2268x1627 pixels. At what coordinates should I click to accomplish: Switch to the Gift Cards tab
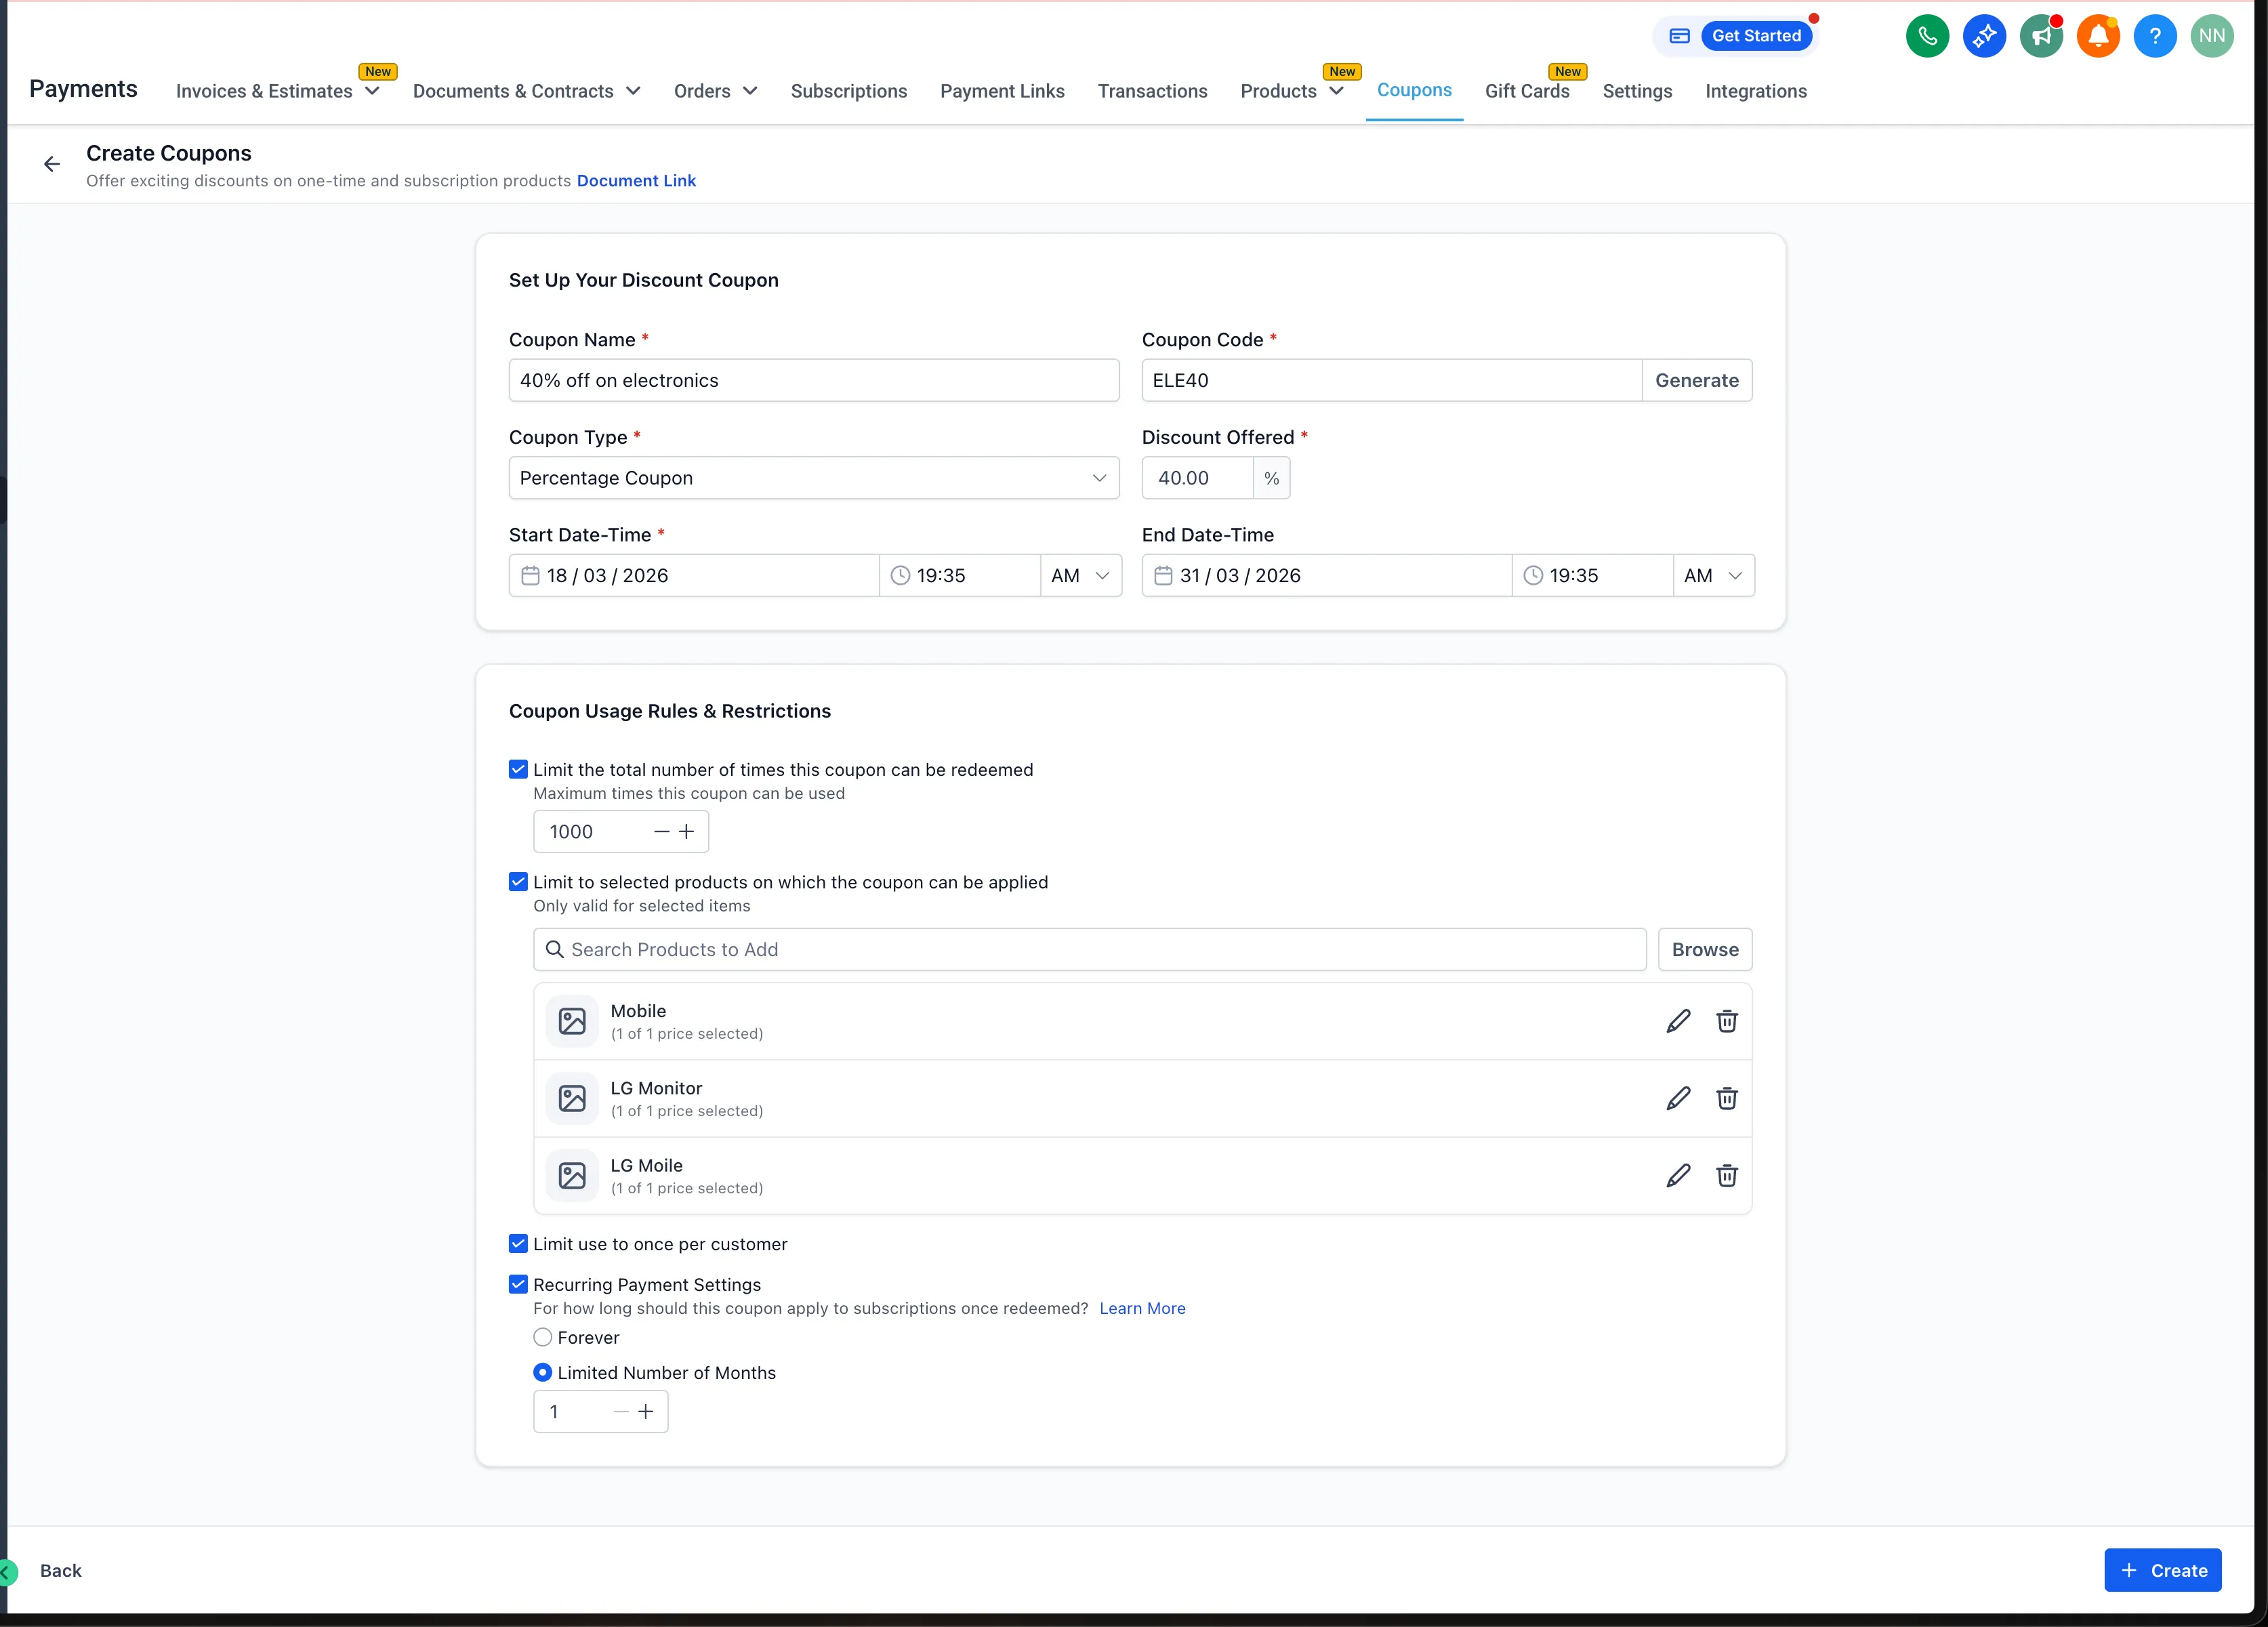coord(1526,91)
